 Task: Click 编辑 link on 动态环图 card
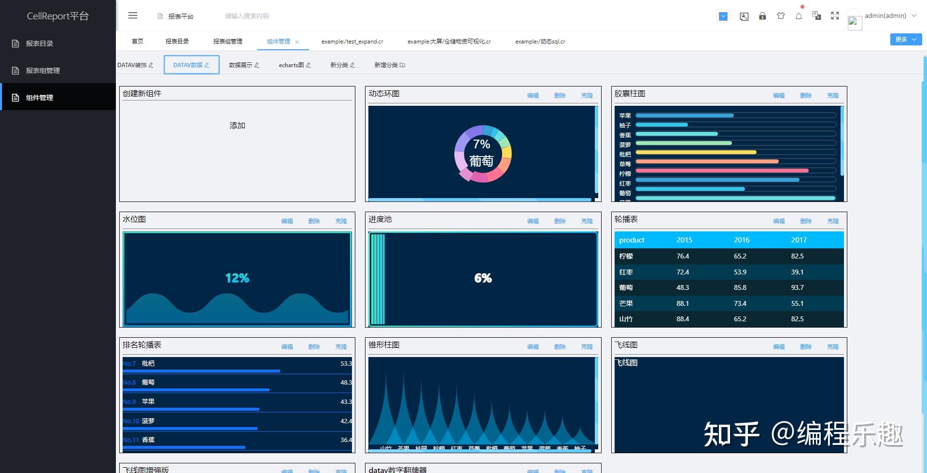(x=533, y=96)
